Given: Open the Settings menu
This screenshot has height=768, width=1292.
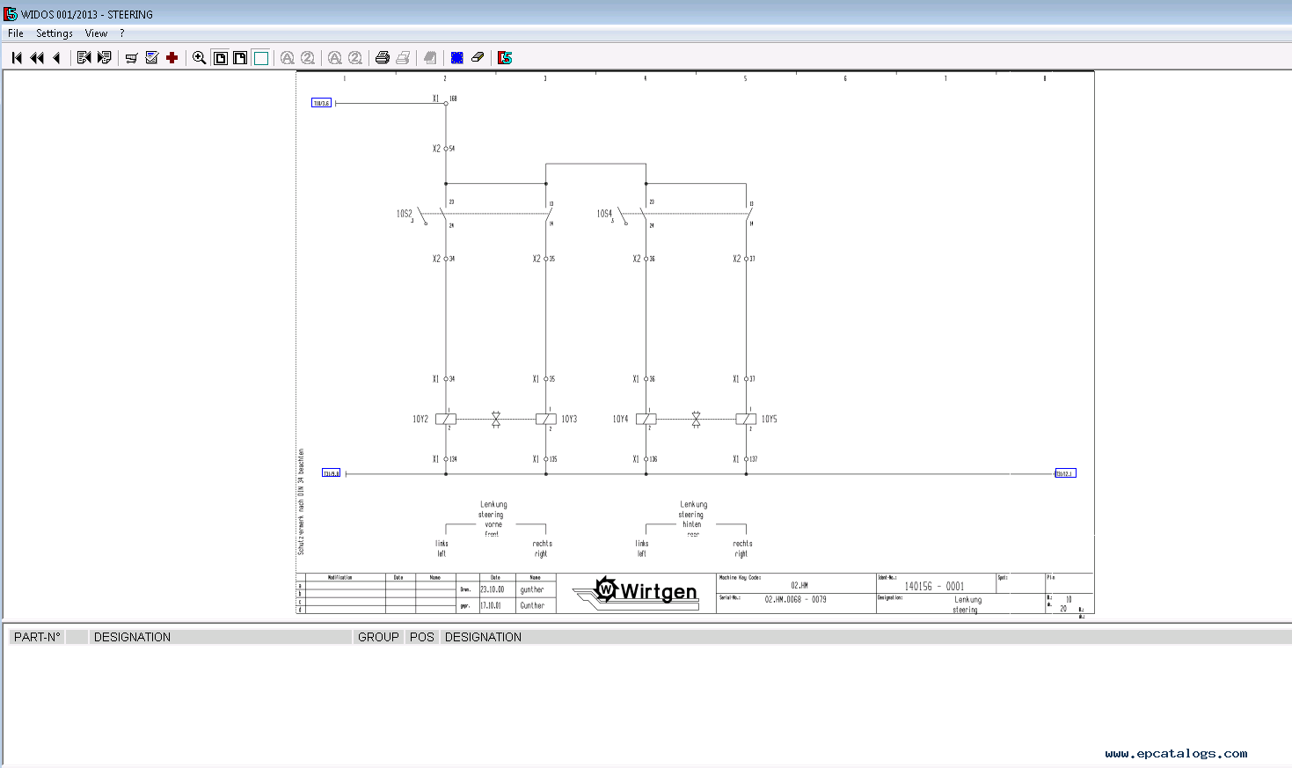Looking at the screenshot, I should (55, 33).
